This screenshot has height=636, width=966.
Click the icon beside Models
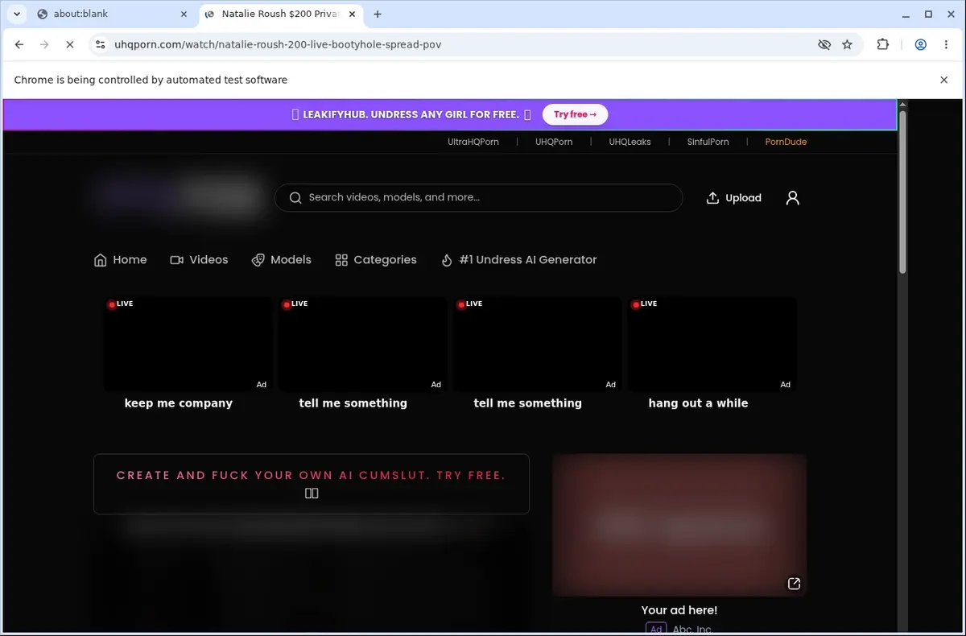(258, 260)
